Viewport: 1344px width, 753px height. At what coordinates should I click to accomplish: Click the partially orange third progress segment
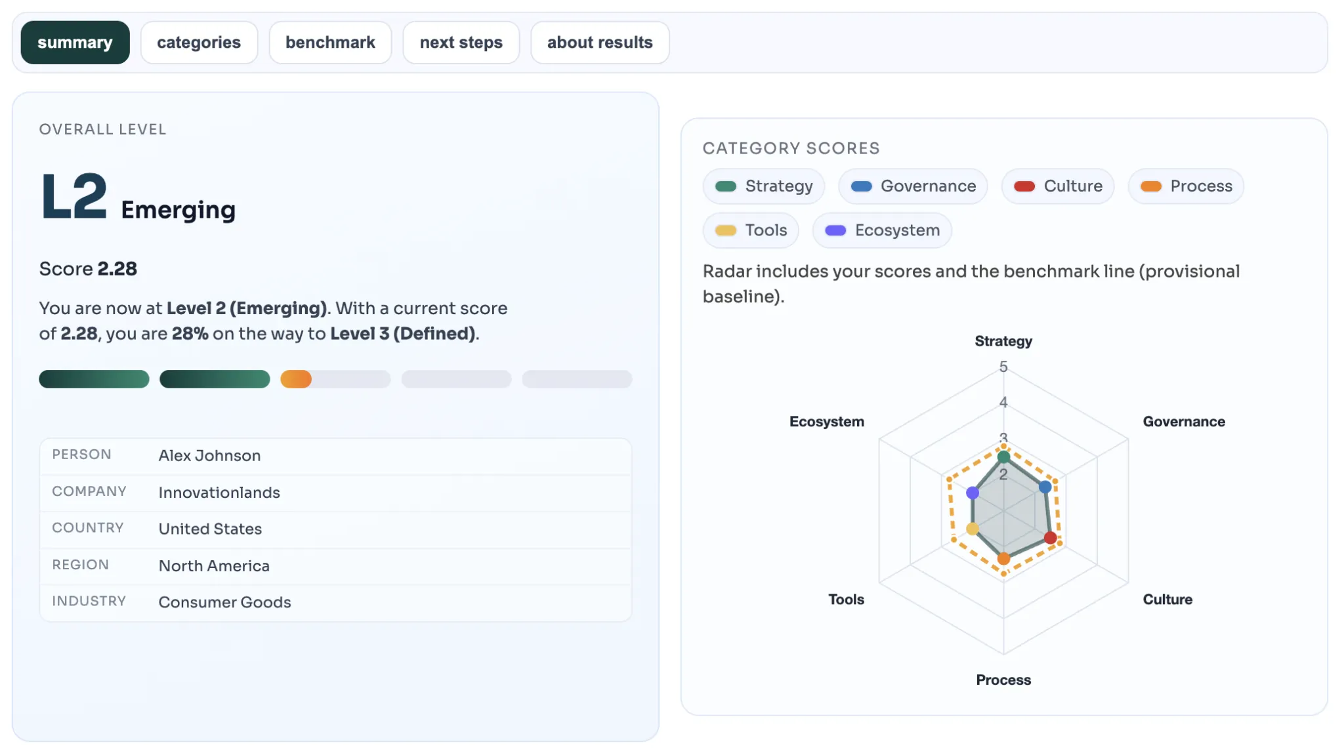[x=335, y=379]
